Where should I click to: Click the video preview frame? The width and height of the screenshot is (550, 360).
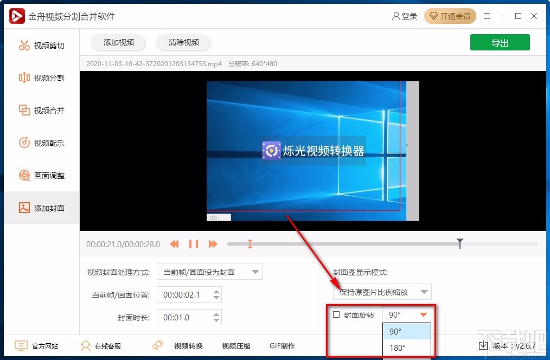313,151
